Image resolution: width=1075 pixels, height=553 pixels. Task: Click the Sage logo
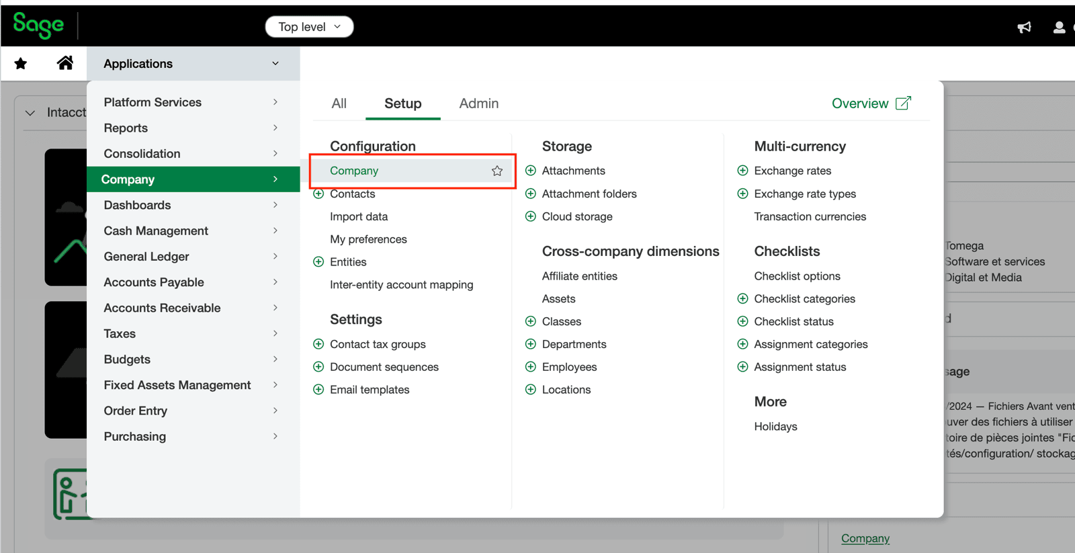point(38,26)
